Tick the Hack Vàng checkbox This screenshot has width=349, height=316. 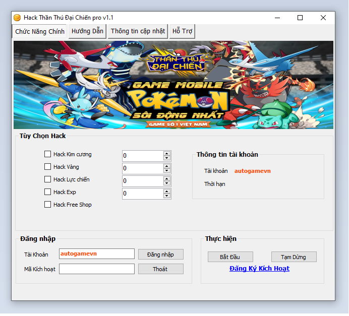coord(48,167)
